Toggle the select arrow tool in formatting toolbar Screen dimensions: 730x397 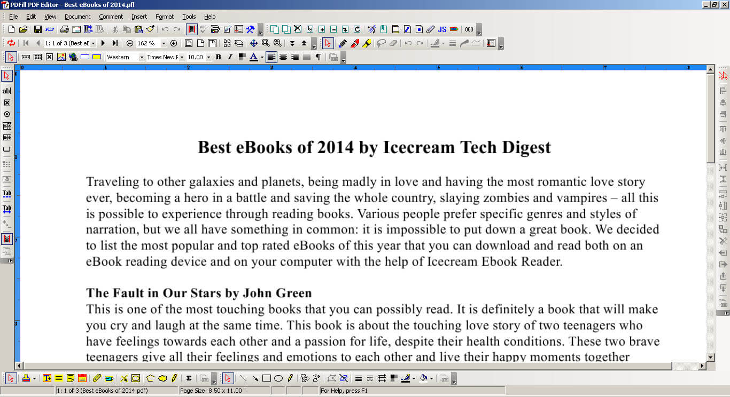(x=11, y=57)
